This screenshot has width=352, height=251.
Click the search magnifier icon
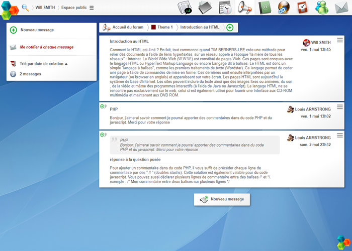[x=25, y=8]
